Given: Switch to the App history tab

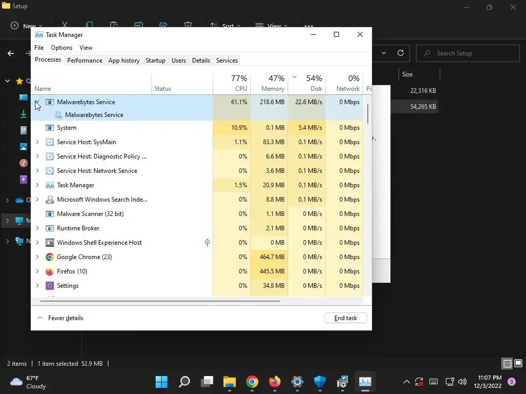Looking at the screenshot, I should 124,61.
